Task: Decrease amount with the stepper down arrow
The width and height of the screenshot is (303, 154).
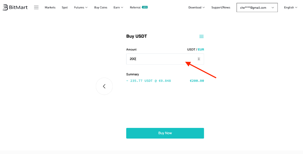Action: (199, 60)
